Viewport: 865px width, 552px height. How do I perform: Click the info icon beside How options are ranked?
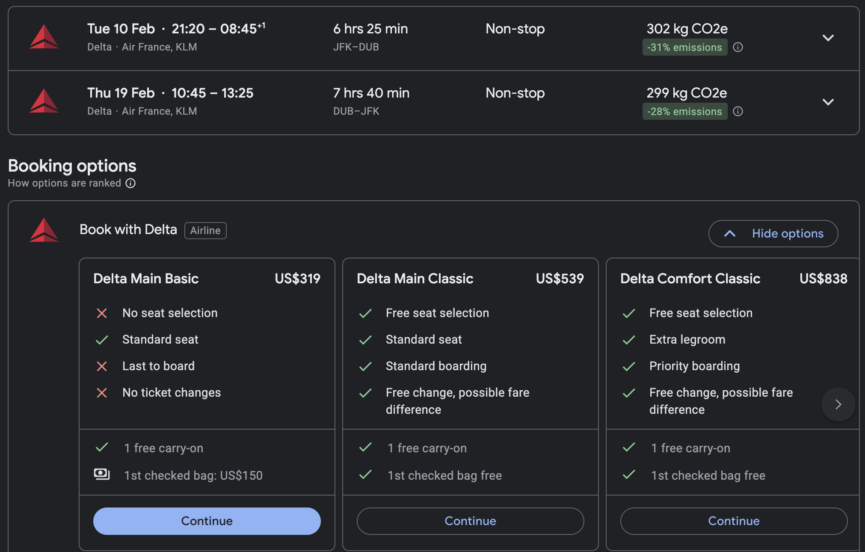(130, 183)
